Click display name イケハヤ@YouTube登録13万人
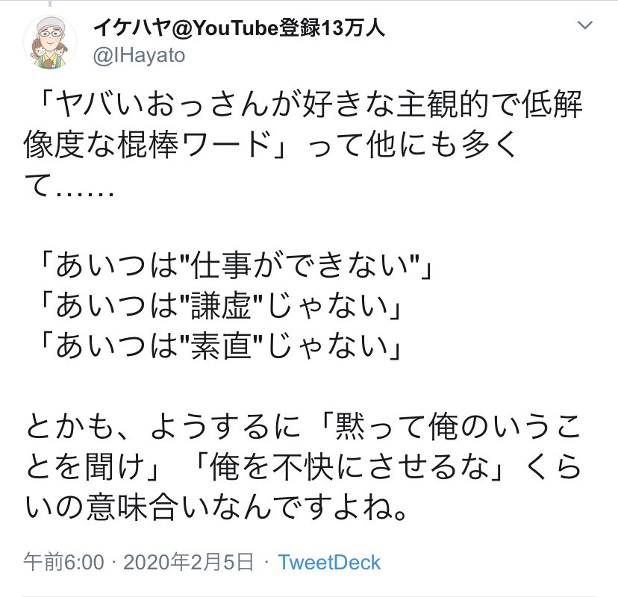Image resolution: width=618 pixels, height=597 pixels. [x=239, y=28]
